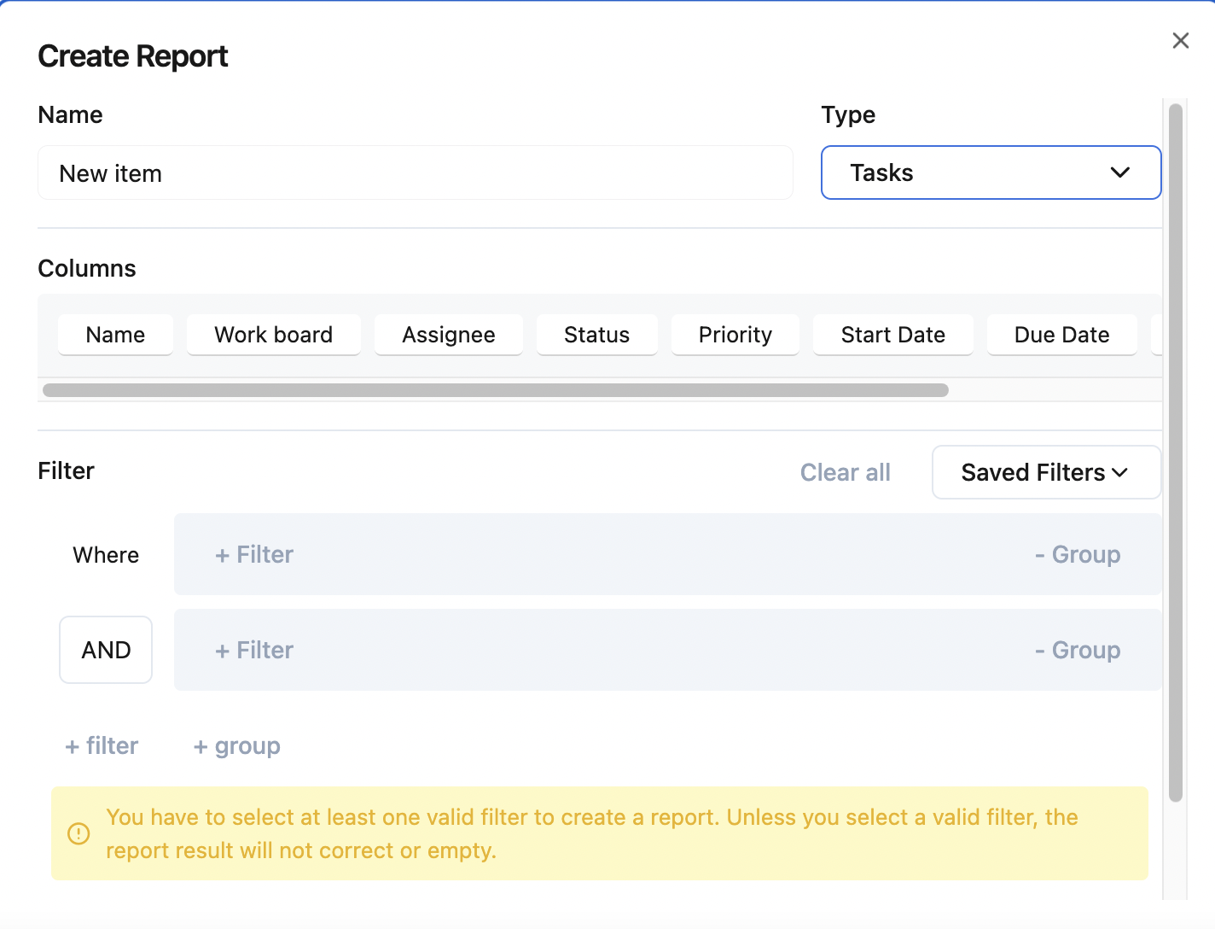Add a filter in the Where row
This screenshot has height=929, width=1215.
coord(253,554)
